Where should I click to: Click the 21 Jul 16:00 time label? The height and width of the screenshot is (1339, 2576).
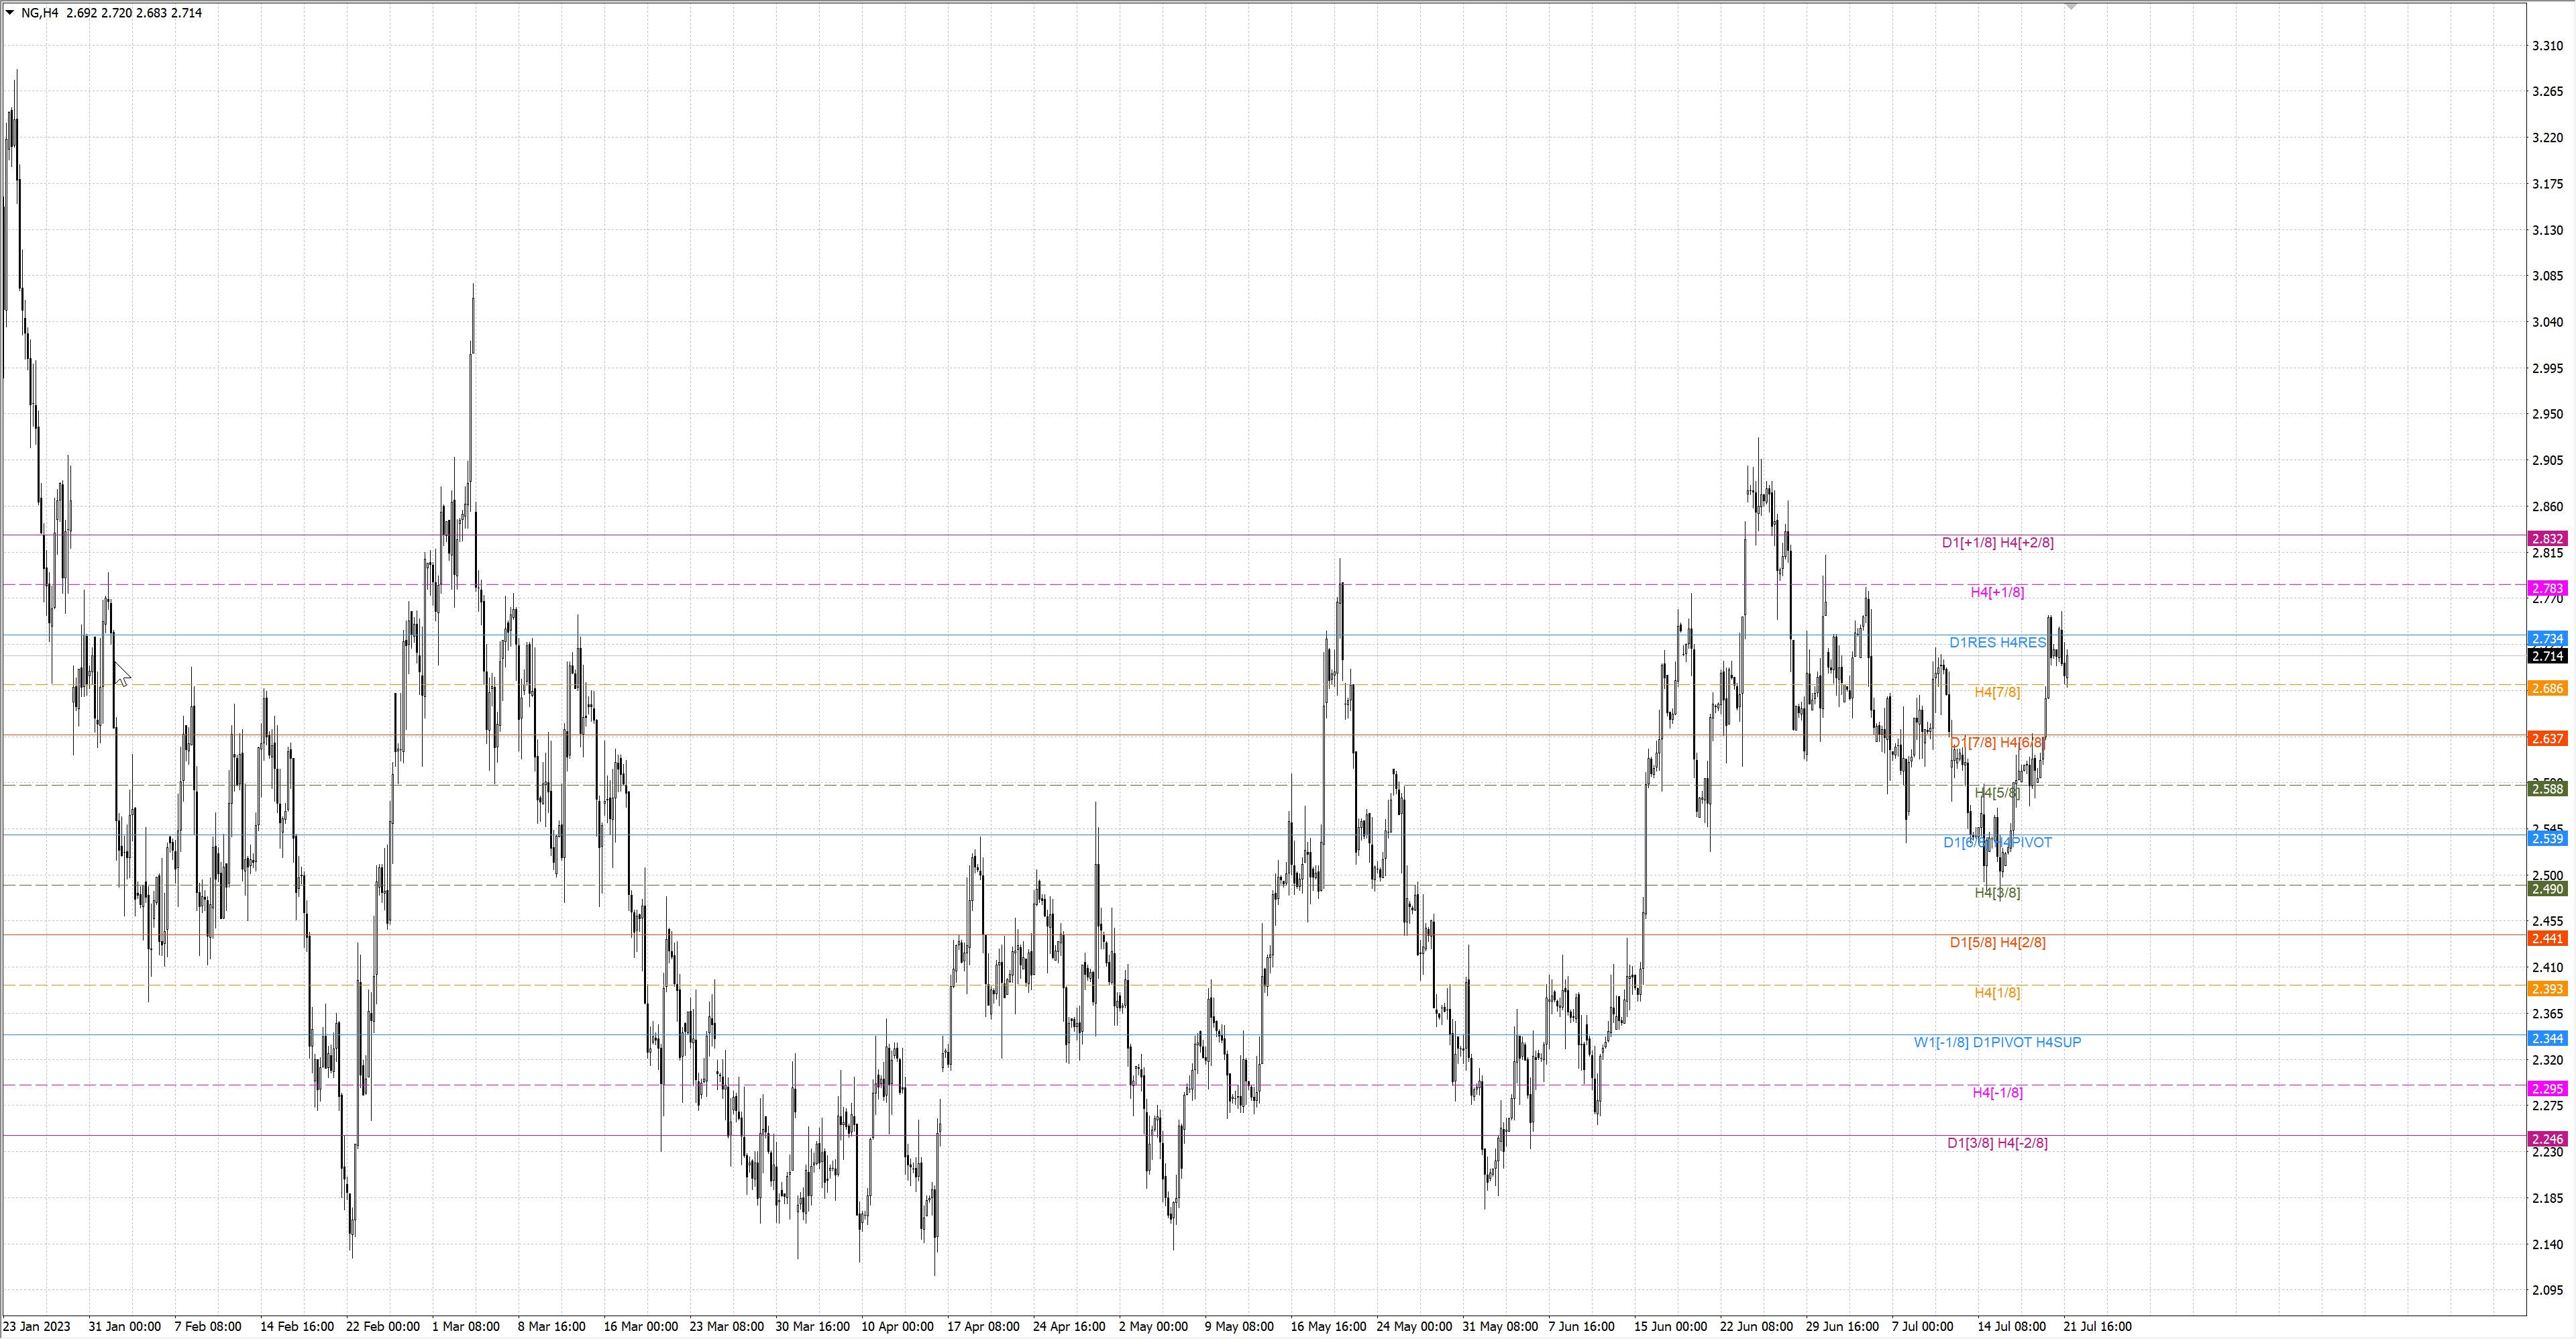click(x=2097, y=1326)
